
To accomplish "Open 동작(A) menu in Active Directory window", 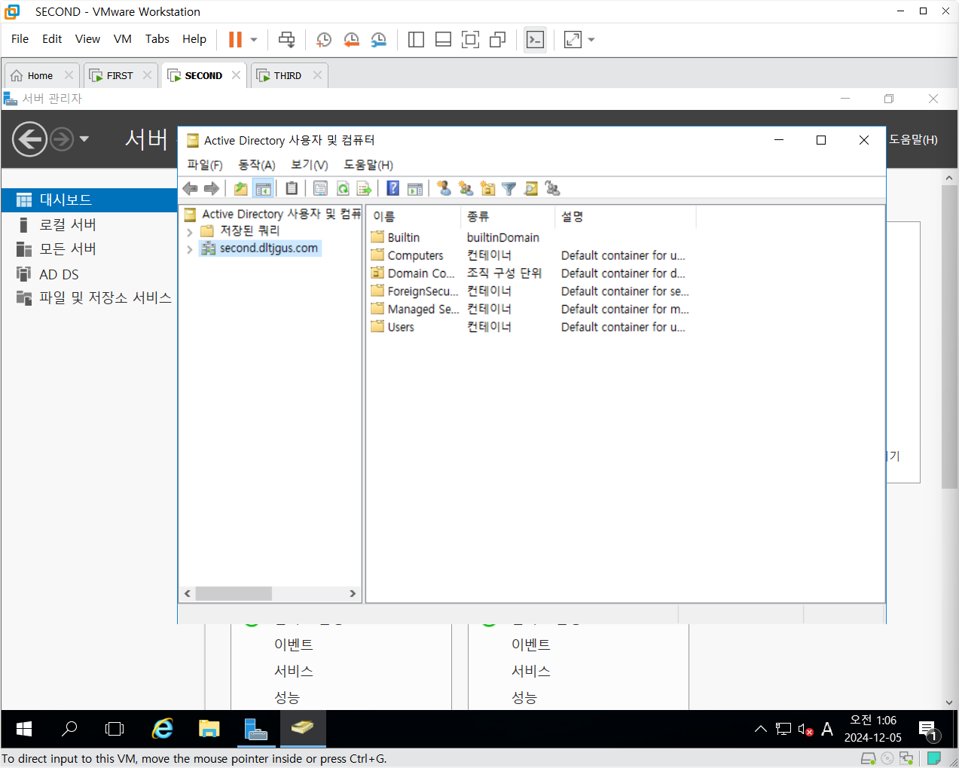I will click(257, 165).
